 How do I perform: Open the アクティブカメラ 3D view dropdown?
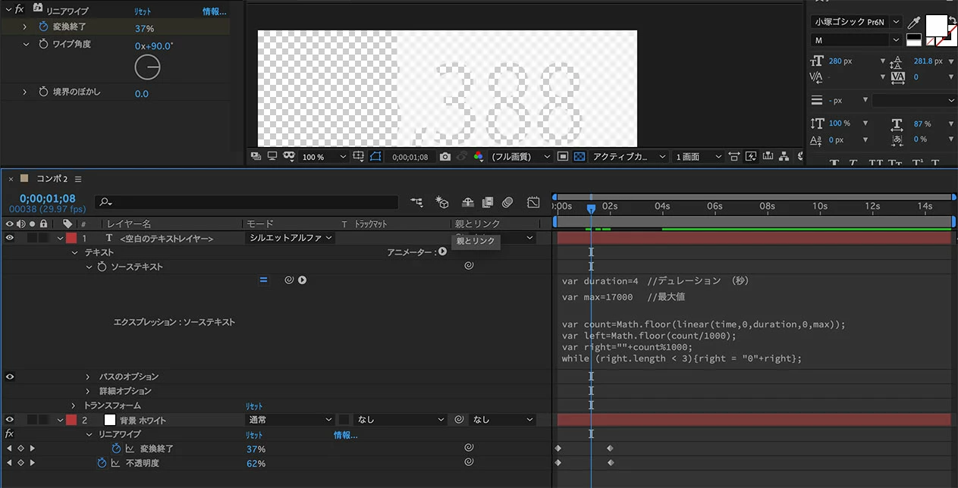[x=630, y=157]
